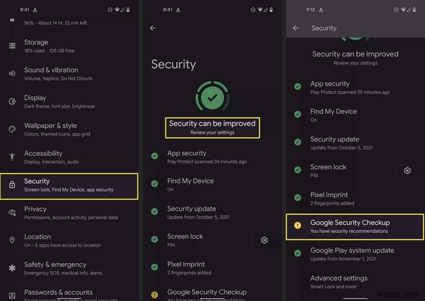Tap yellow warning icon beside Google Security Checkup, right screen
Viewport: 425px width, 301px height.
[297, 225]
